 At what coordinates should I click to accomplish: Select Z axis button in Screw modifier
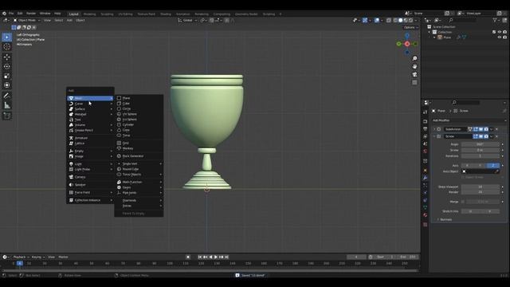click(492, 166)
